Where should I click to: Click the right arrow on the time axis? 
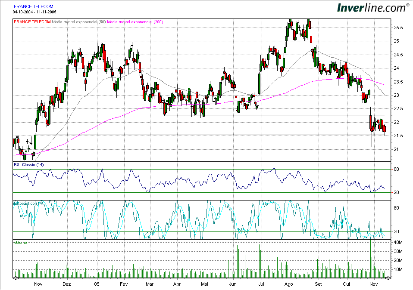pos(388,278)
